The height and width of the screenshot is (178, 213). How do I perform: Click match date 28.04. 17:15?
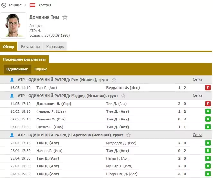[20, 143]
